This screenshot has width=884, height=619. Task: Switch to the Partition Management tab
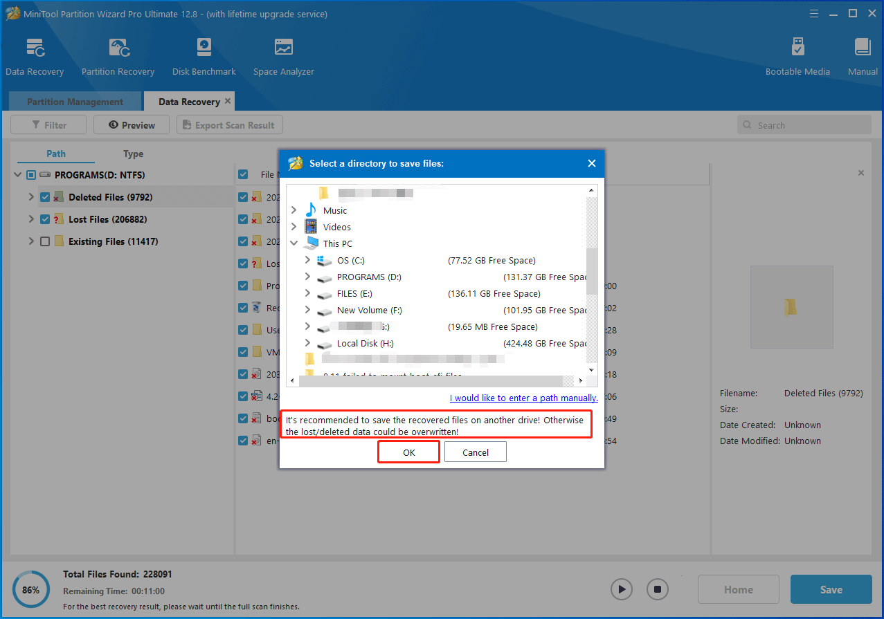[x=75, y=102]
